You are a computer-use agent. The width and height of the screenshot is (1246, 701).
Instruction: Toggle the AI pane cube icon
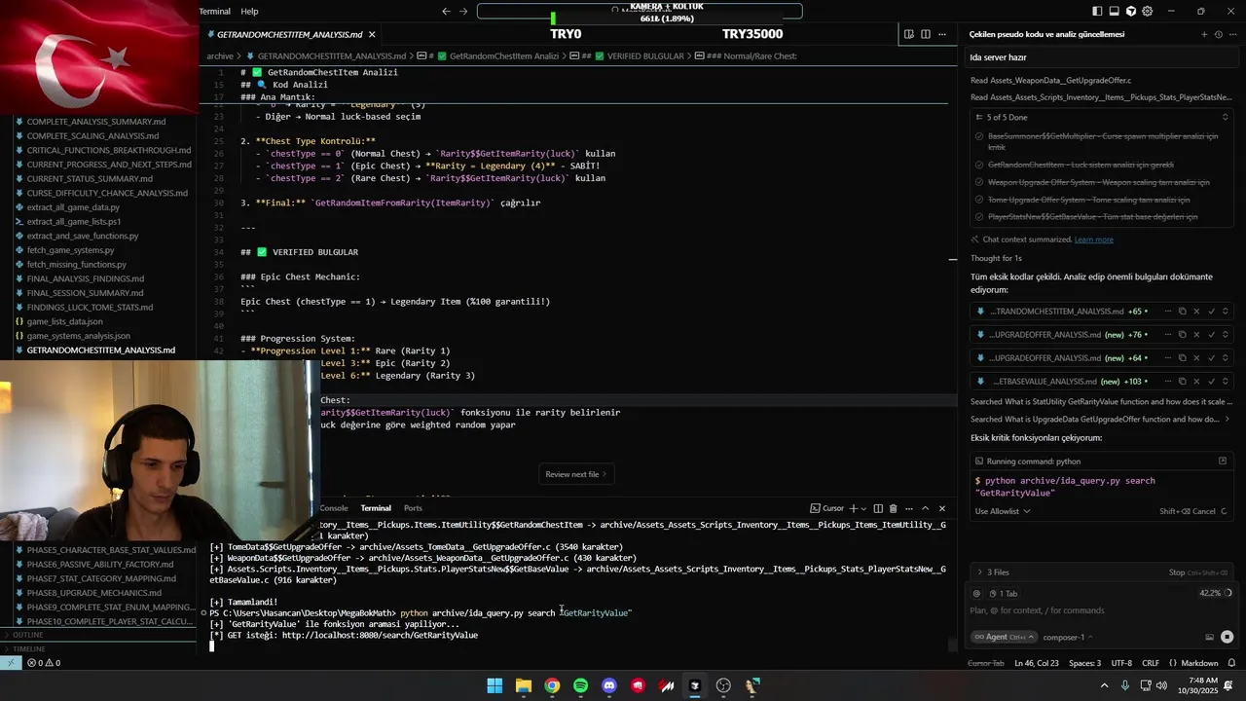[1130, 12]
